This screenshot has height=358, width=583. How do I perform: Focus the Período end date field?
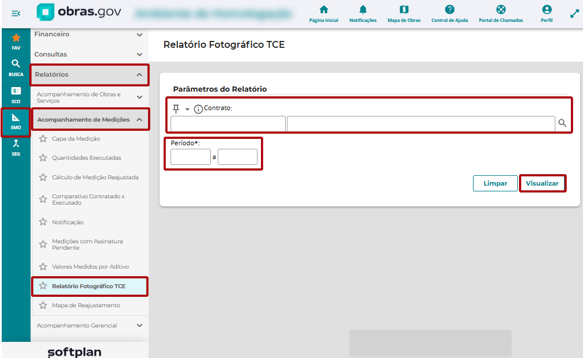tap(237, 157)
